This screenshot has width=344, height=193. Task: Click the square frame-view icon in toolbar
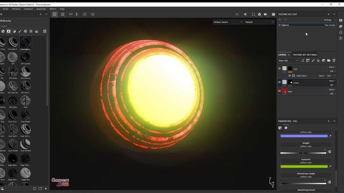click(x=84, y=14)
